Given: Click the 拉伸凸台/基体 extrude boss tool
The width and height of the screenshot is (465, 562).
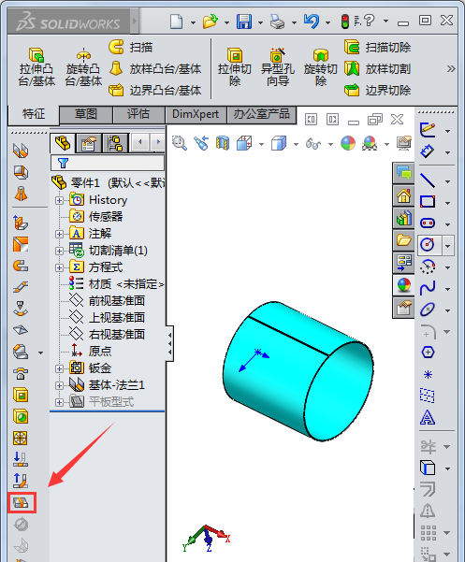Looking at the screenshot, I should 36,67.
